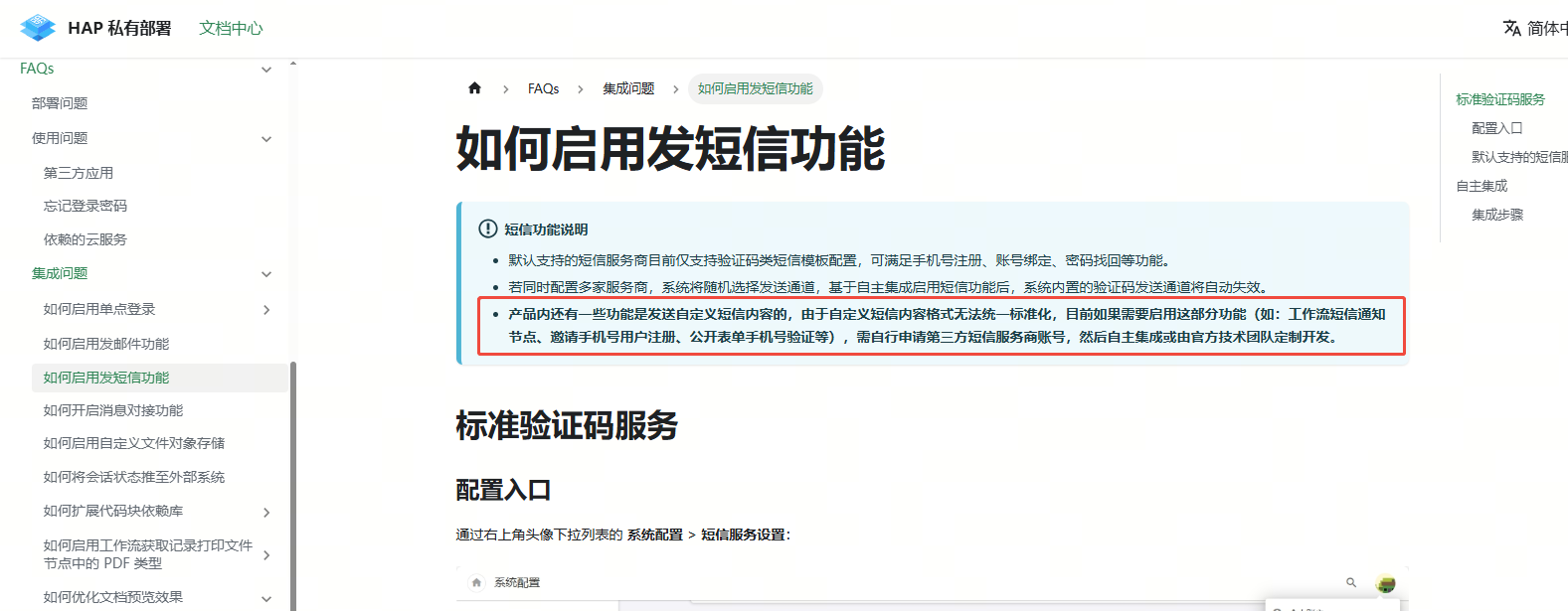The image size is (1568, 611).
Task: Expand 如何启用工作流获取记录打印文件 chevron
Action: (x=266, y=555)
